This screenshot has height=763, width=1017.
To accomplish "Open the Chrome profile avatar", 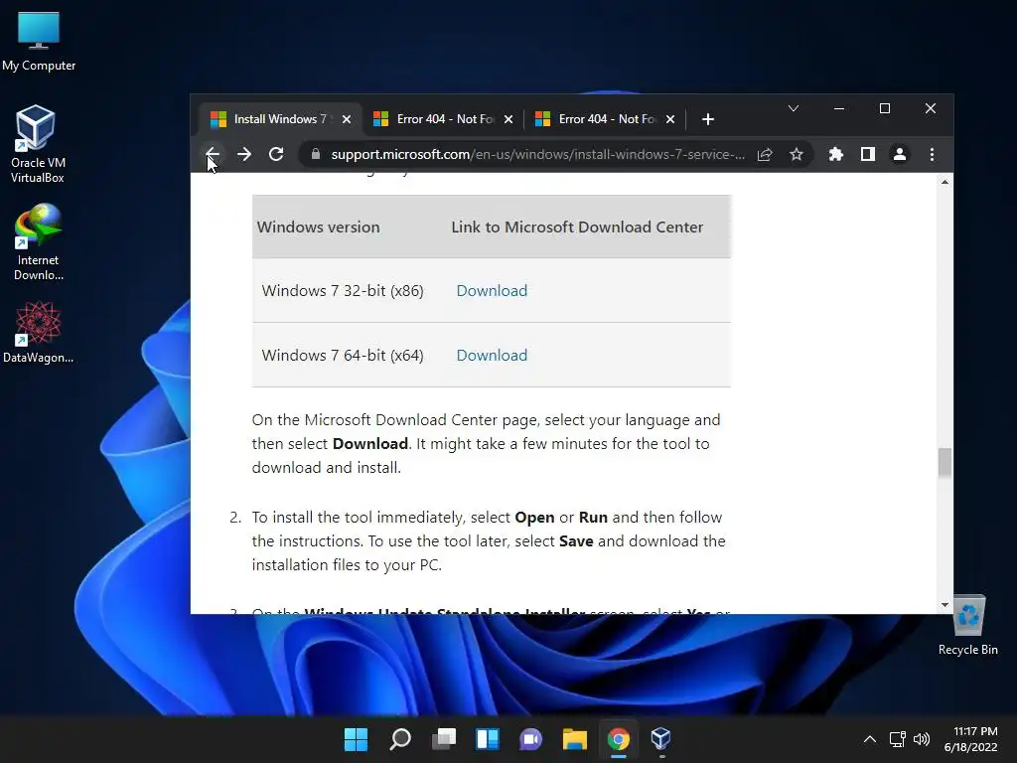I will click(900, 154).
